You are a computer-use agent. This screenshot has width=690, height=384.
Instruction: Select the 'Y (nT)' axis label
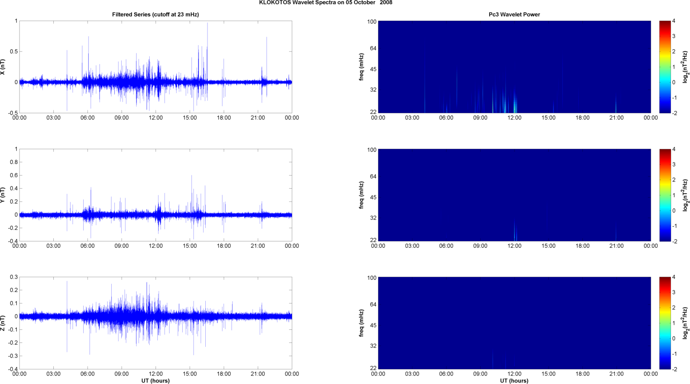point(3,195)
